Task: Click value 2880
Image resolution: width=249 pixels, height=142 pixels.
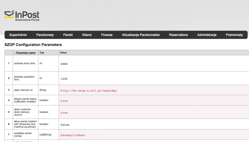Action: 64,64
